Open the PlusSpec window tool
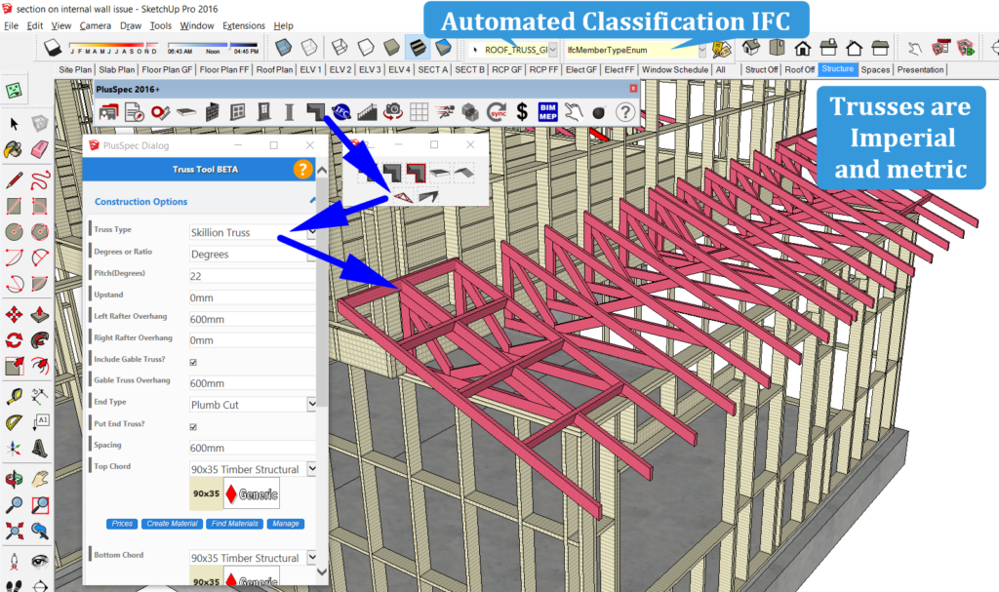 coord(238,112)
